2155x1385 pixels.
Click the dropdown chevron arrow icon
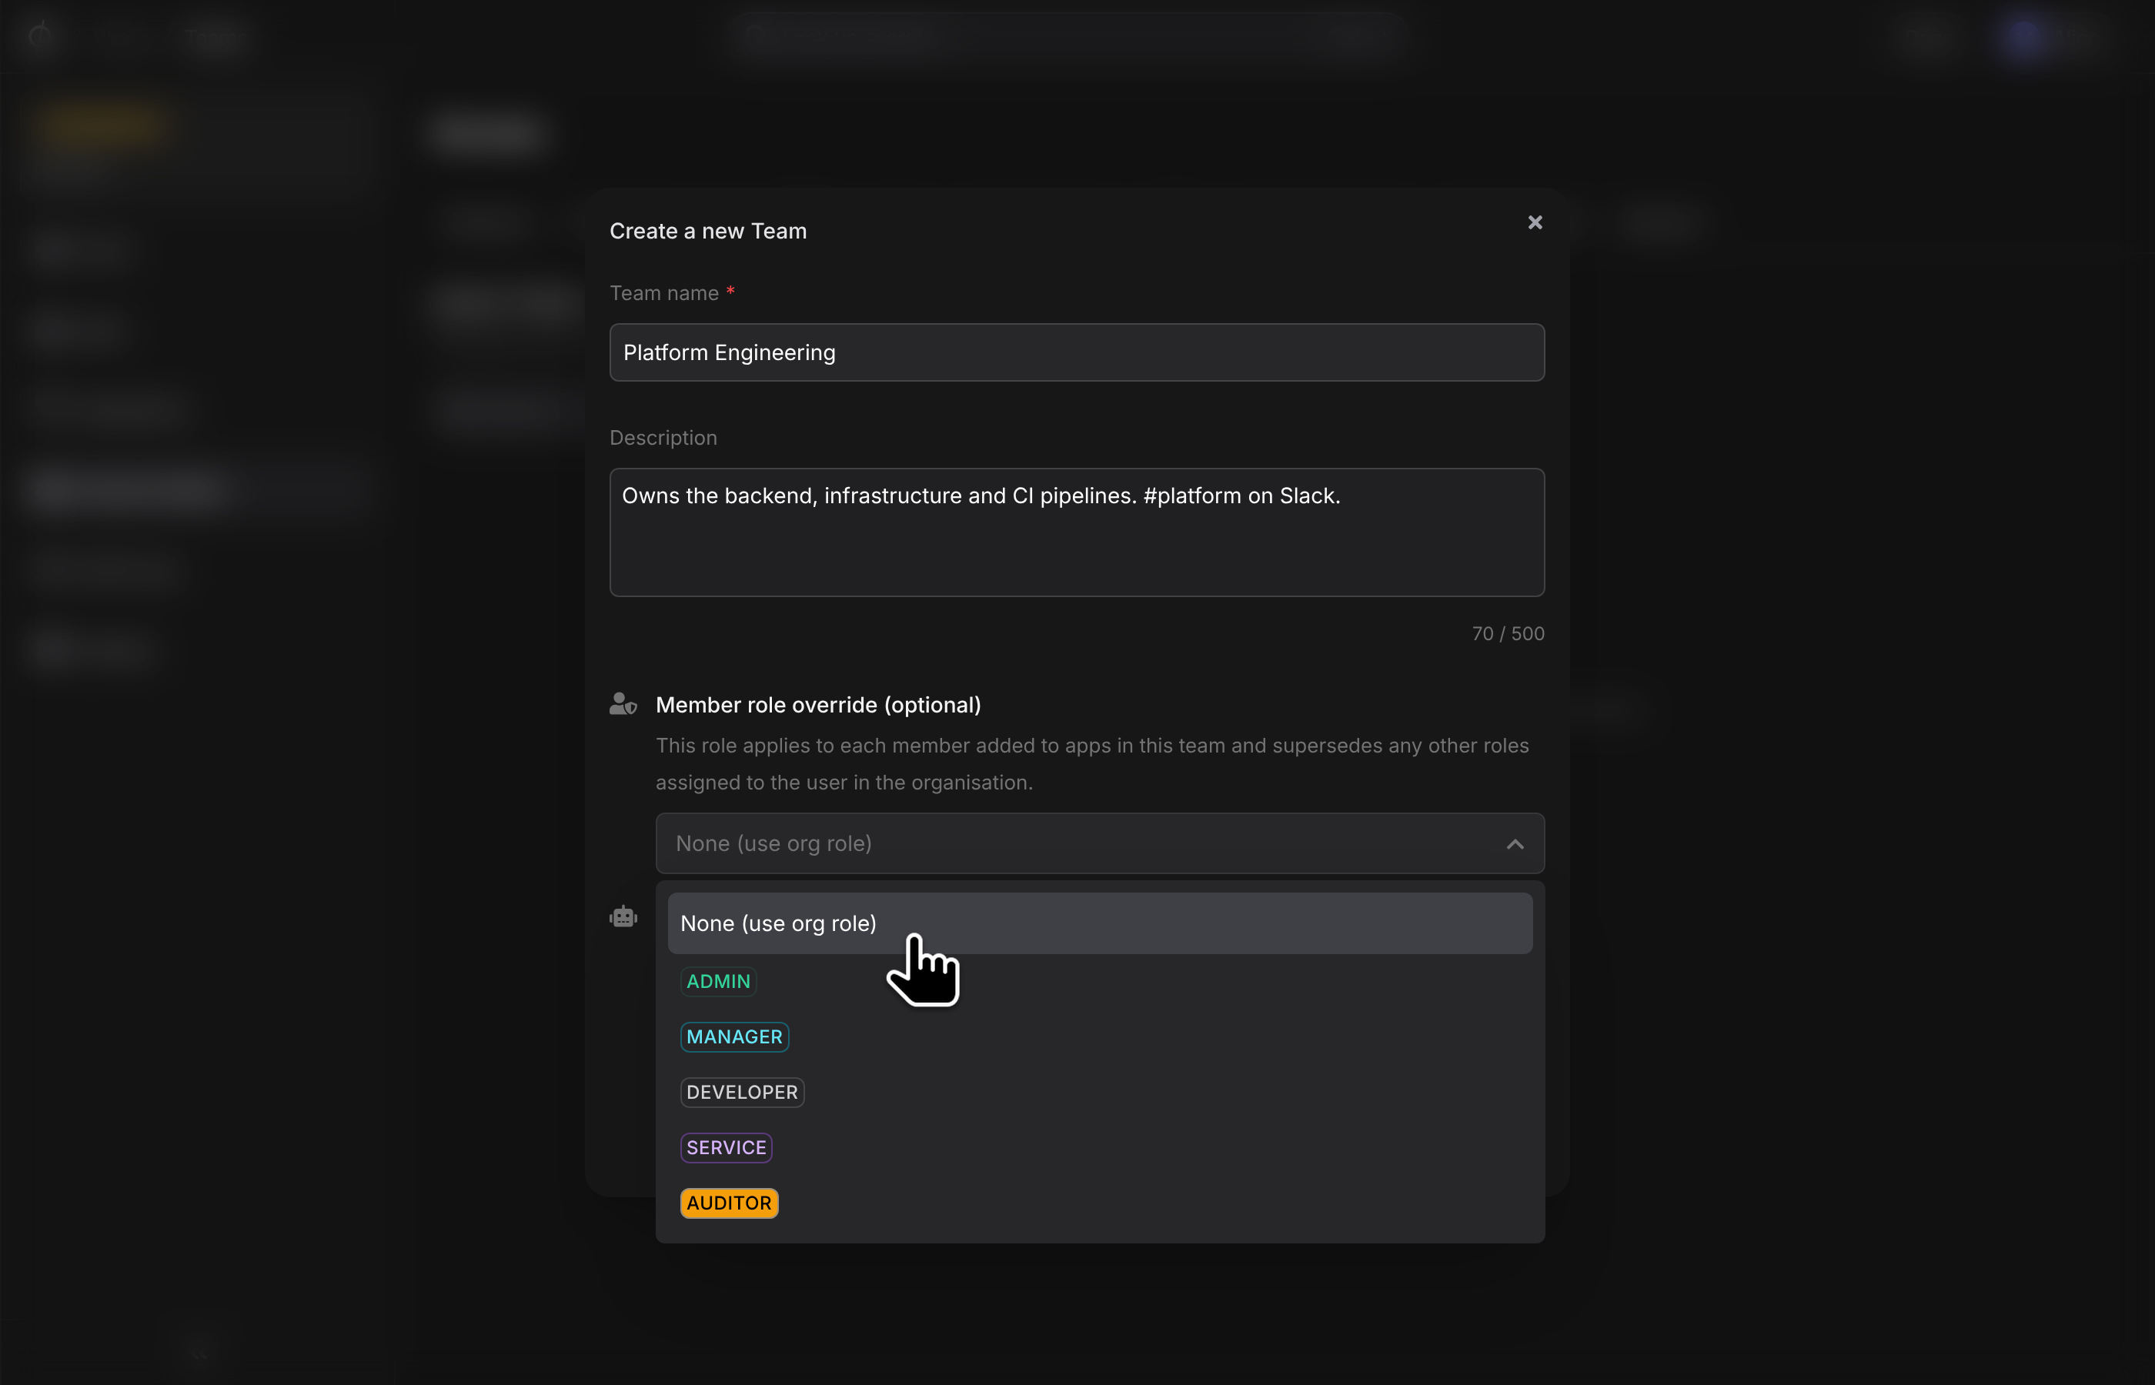(x=1515, y=843)
